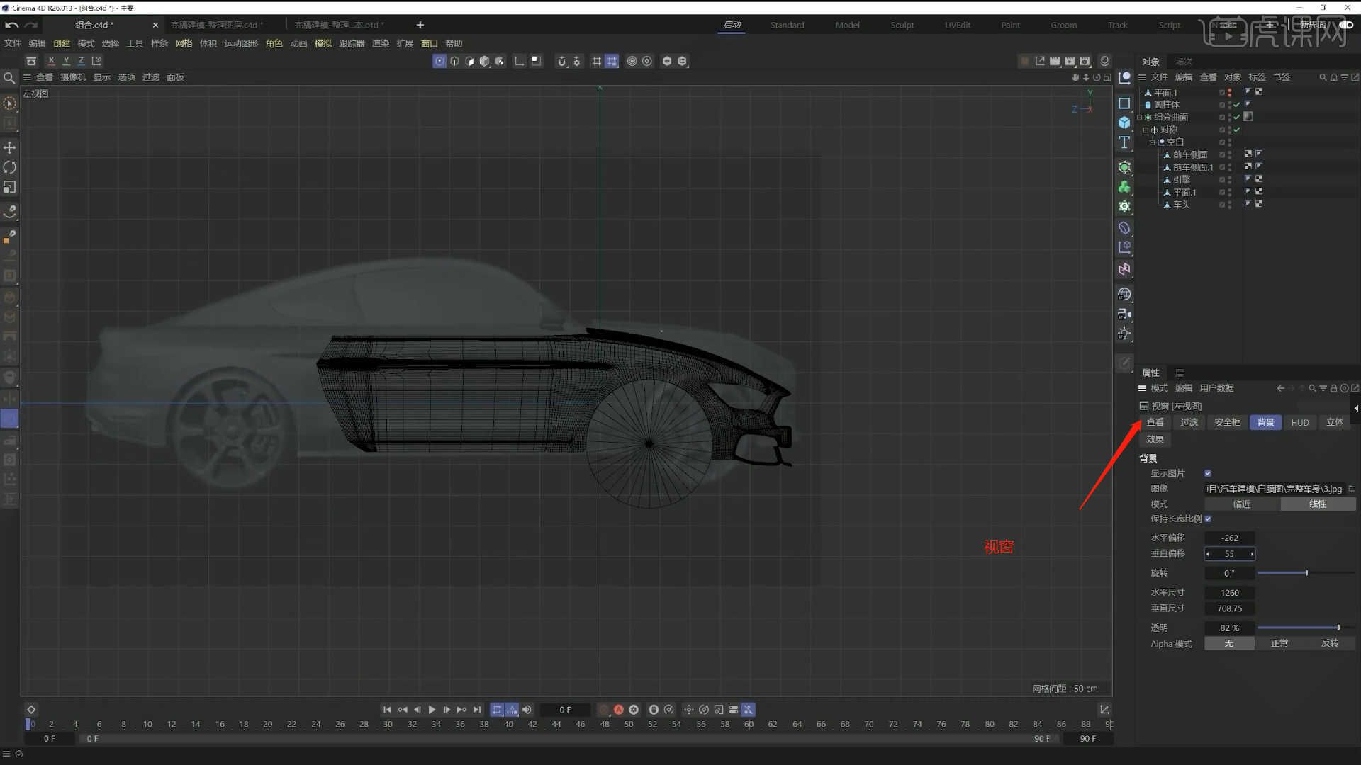Open the 过滤 tab in viewport attributes

coord(1189,422)
